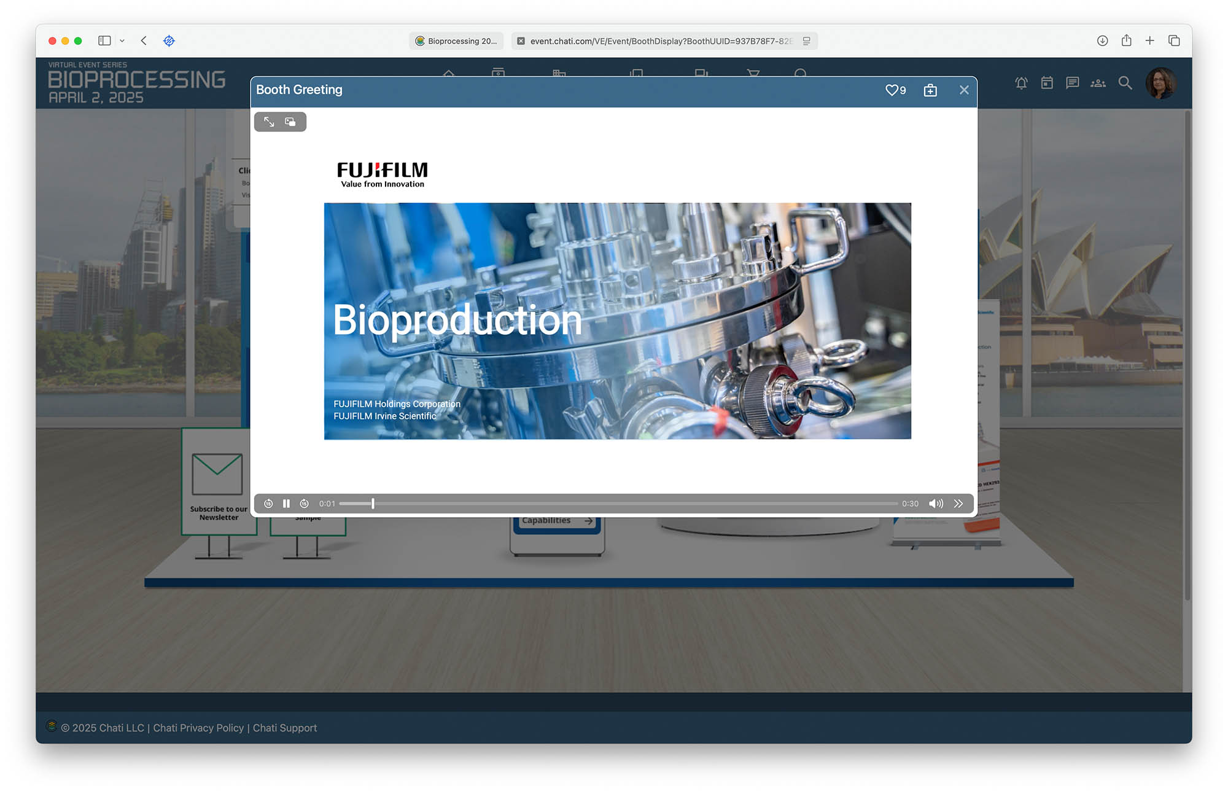Expand more video controls double-chevron
The image size is (1228, 791).
[x=958, y=504]
